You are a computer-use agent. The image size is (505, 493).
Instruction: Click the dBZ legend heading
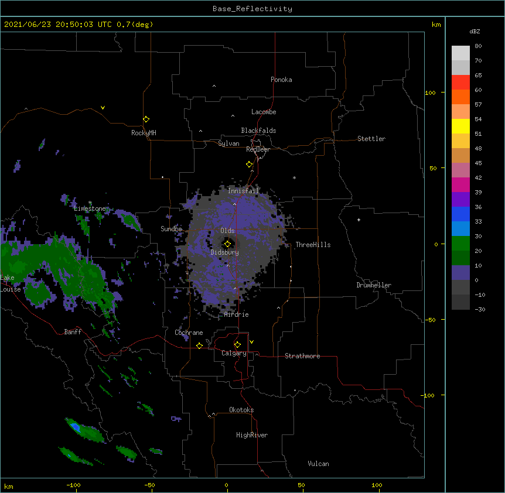[475, 31]
